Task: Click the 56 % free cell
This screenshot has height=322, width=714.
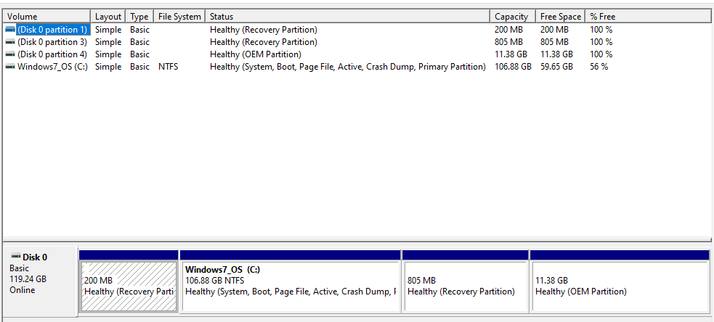Action: pyautogui.click(x=599, y=67)
